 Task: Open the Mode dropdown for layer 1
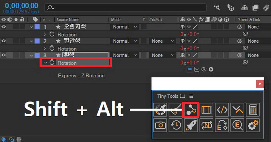click(x=125, y=27)
